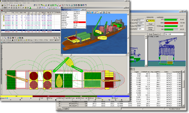Click the red BM% margin bar
The width and height of the screenshot is (189, 113).
tap(171, 23)
